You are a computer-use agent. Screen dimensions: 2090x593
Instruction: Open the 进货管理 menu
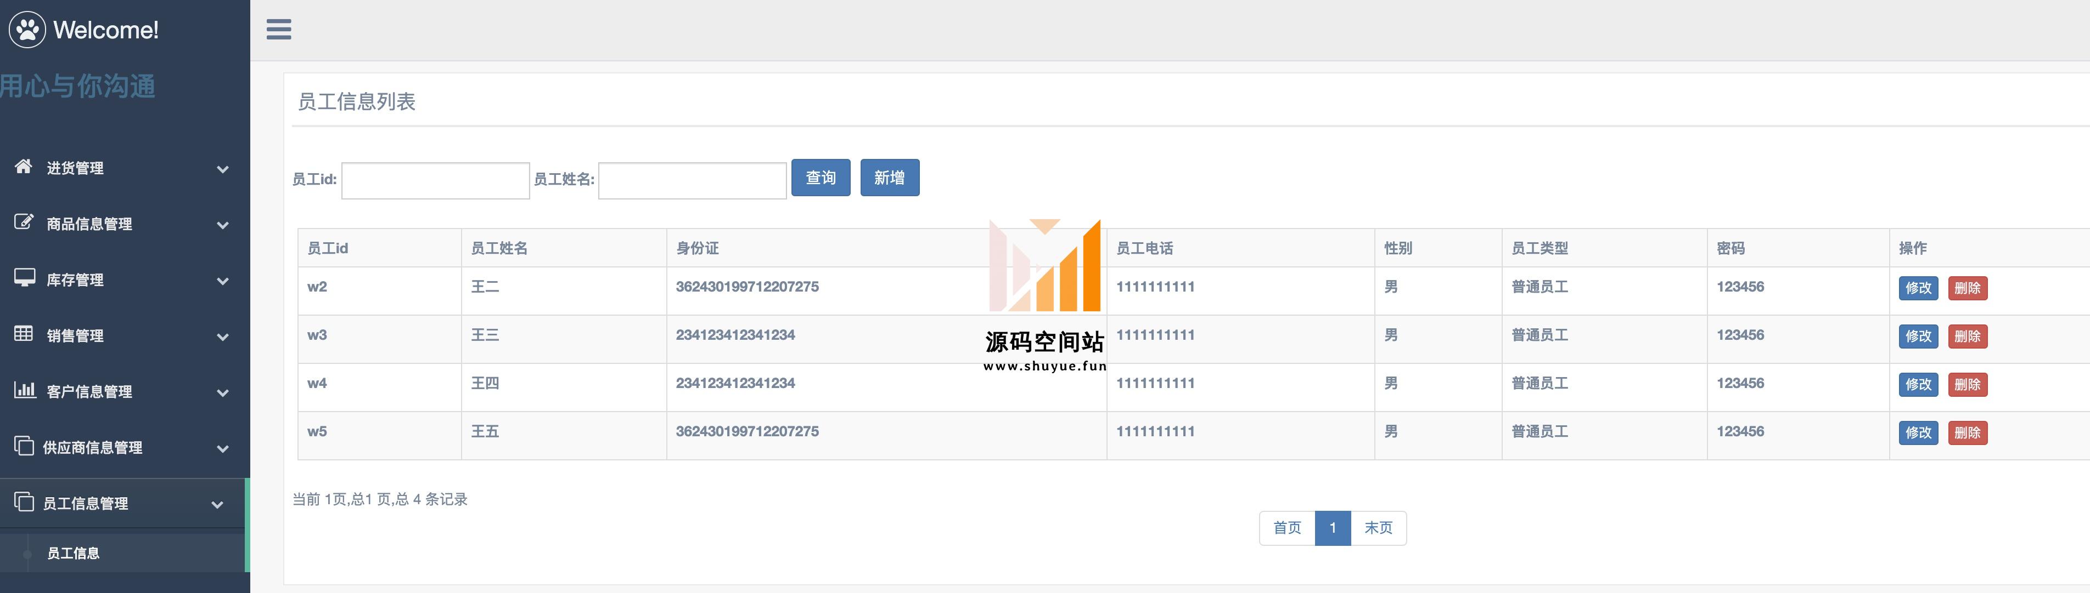click(x=125, y=168)
